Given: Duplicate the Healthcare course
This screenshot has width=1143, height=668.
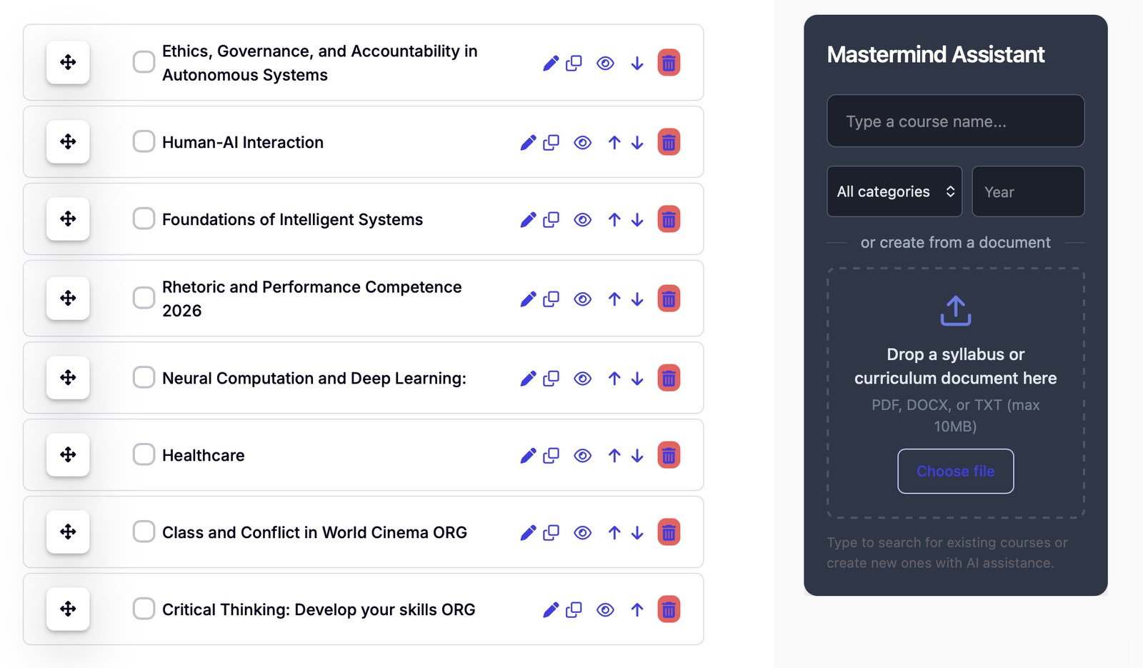Looking at the screenshot, I should pos(551,456).
